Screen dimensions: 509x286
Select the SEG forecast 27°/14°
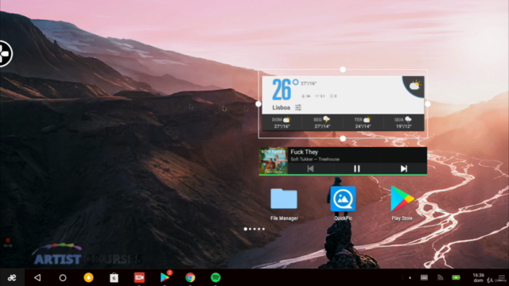point(322,123)
